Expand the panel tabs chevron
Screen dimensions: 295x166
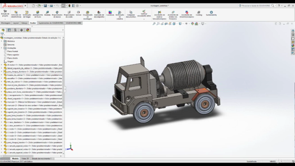point(63,30)
